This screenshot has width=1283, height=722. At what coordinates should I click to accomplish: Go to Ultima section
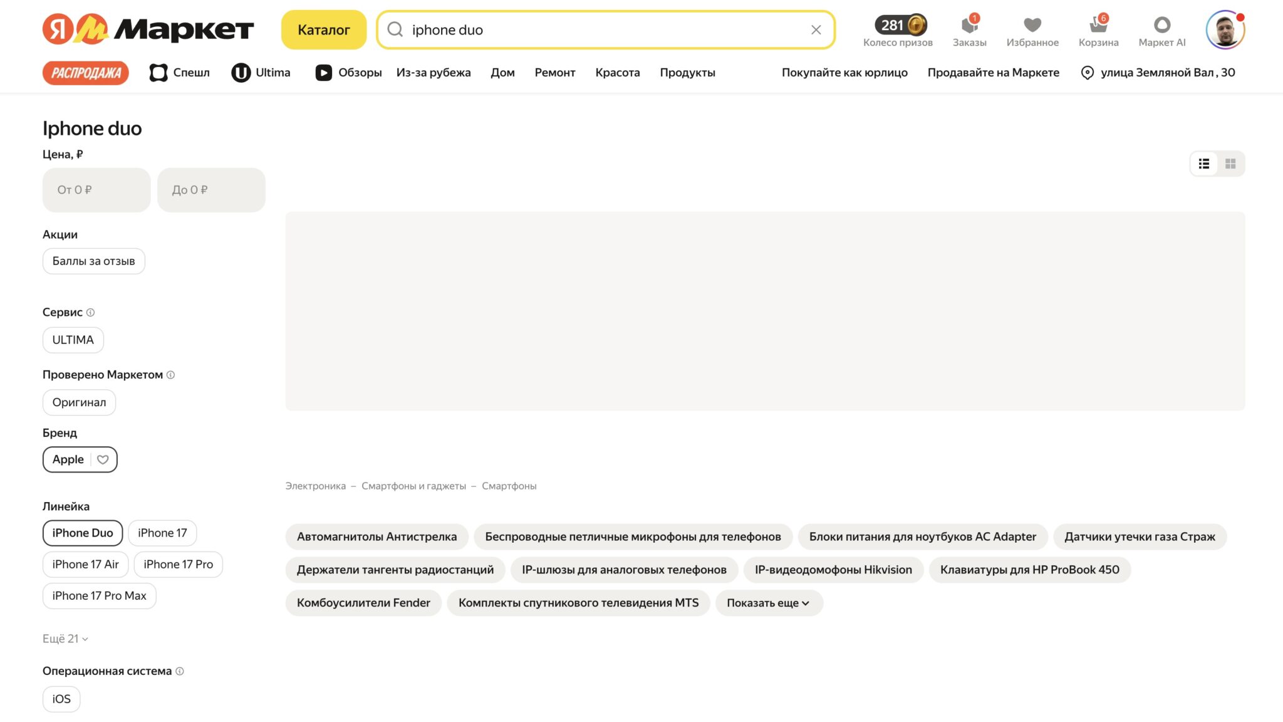[x=261, y=73]
